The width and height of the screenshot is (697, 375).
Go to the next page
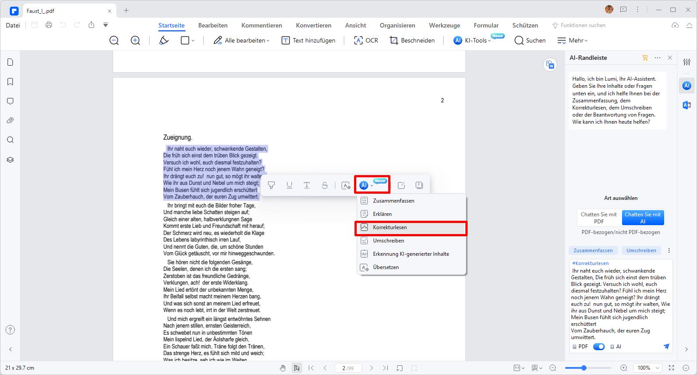pos(371,368)
